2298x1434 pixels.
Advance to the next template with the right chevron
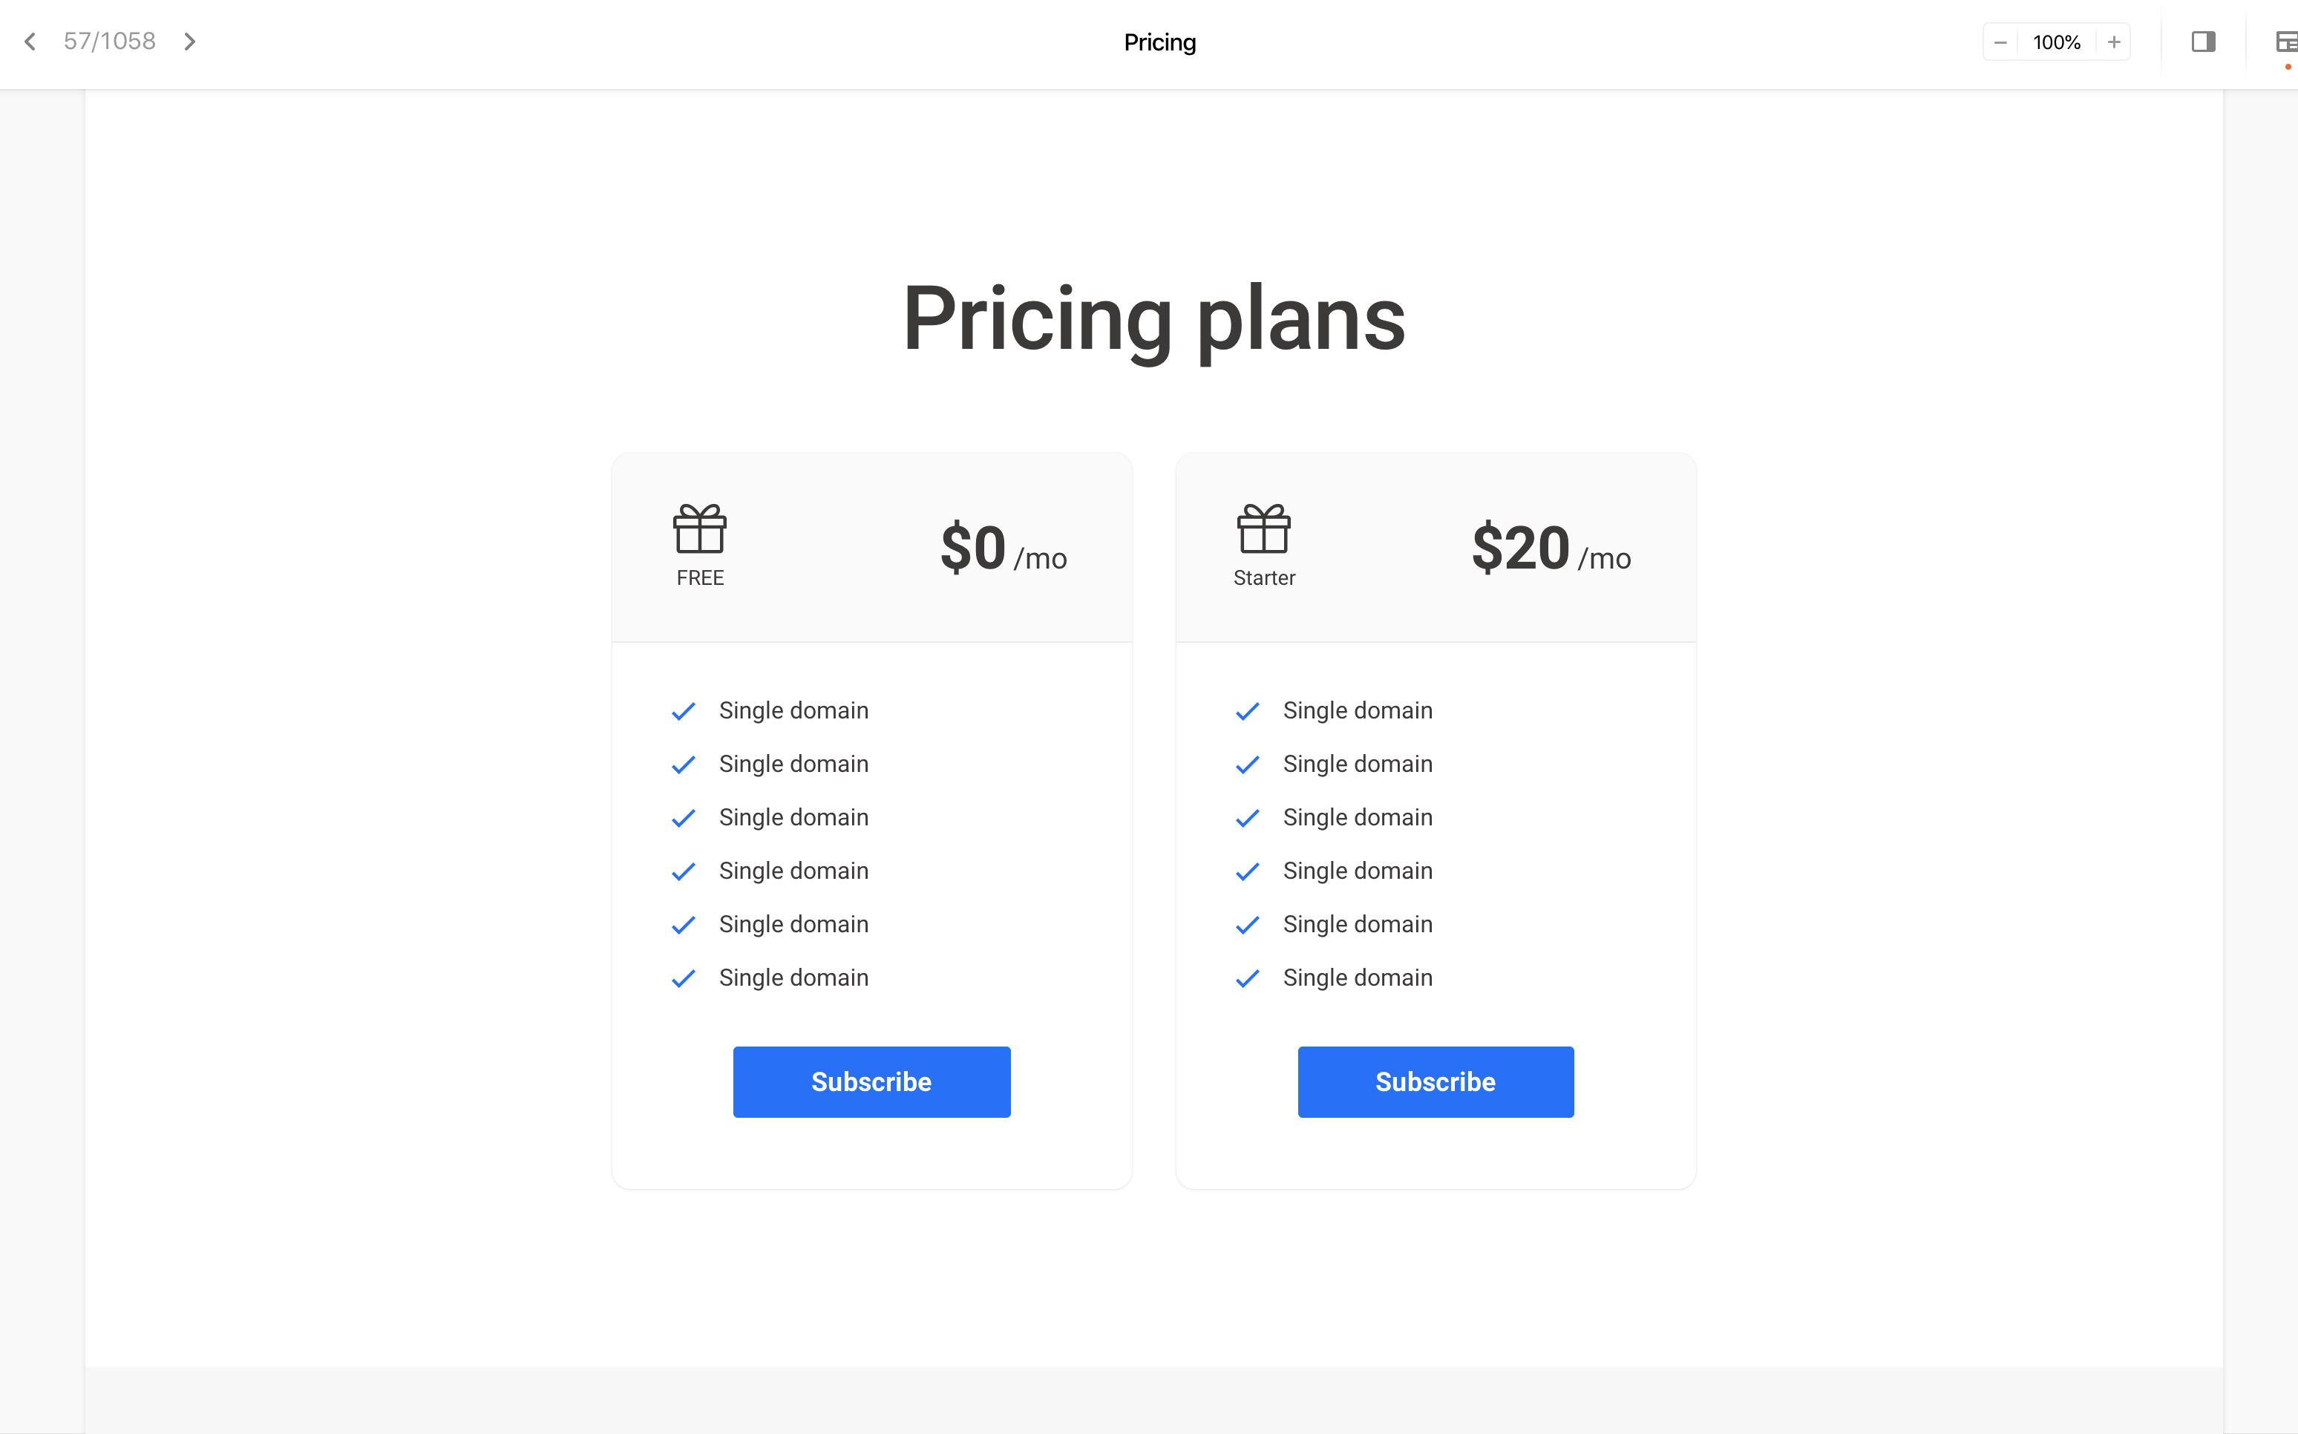(x=190, y=42)
